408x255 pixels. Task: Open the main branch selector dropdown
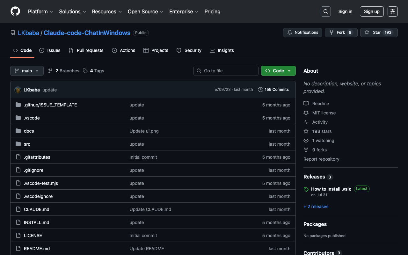pyautogui.click(x=27, y=71)
